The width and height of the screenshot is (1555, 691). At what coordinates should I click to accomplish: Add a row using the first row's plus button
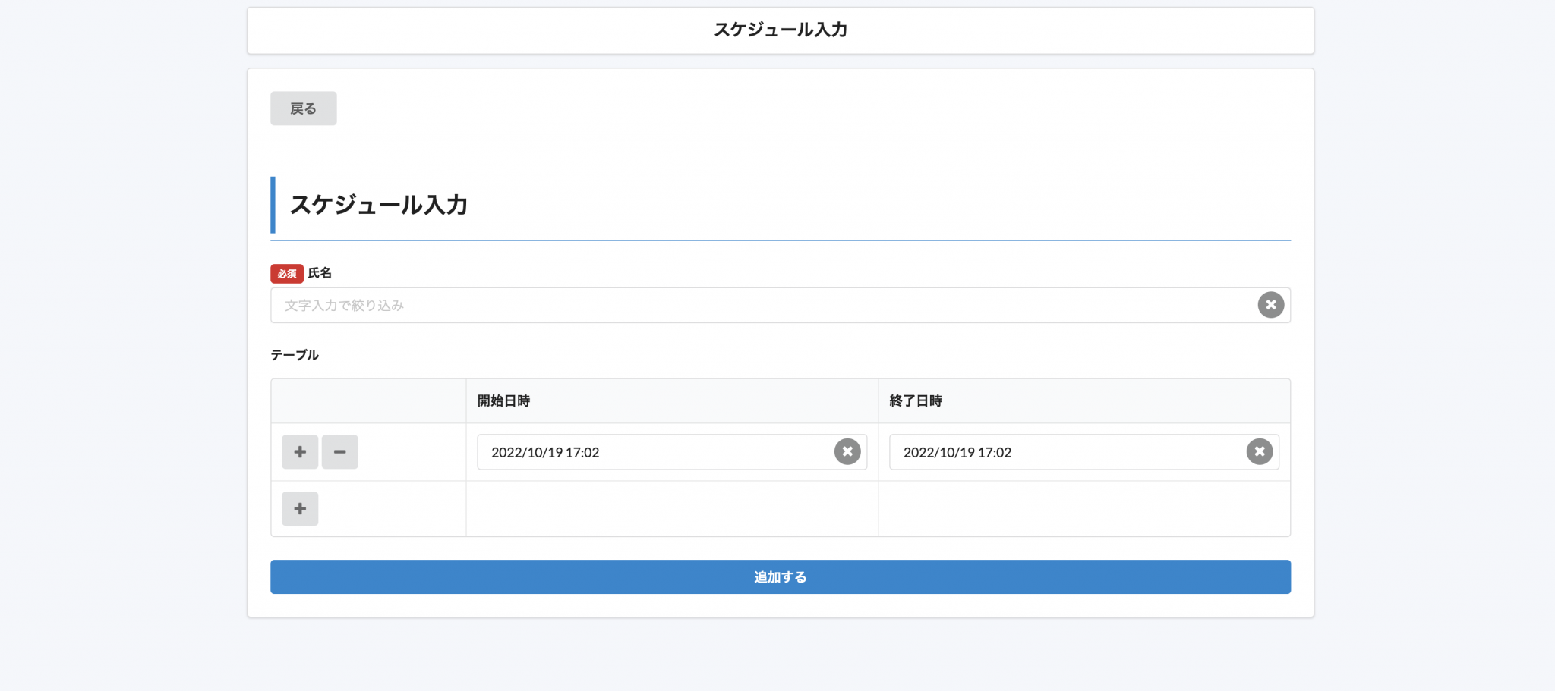[x=300, y=452]
